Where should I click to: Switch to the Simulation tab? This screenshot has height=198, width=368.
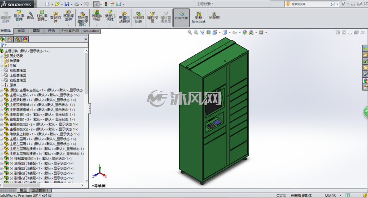pyautogui.click(x=91, y=31)
